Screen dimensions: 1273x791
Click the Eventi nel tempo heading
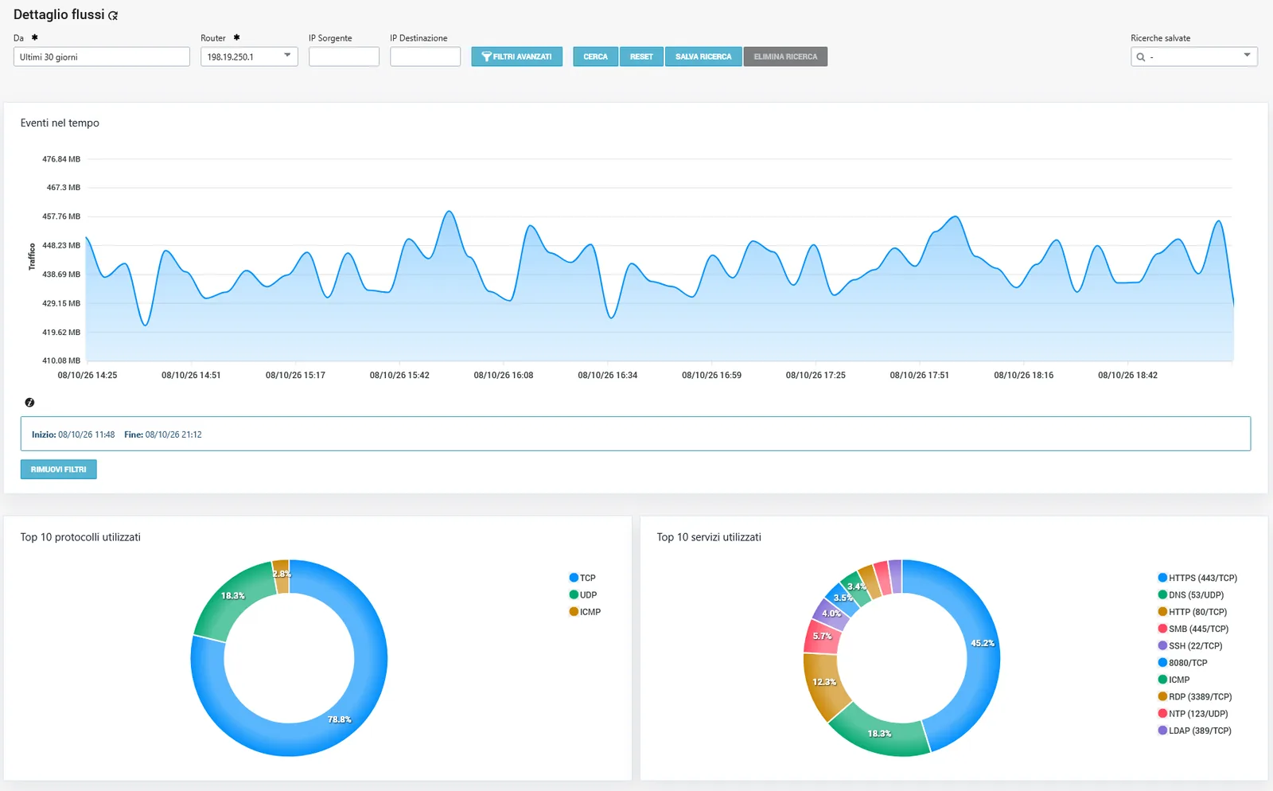coord(60,123)
